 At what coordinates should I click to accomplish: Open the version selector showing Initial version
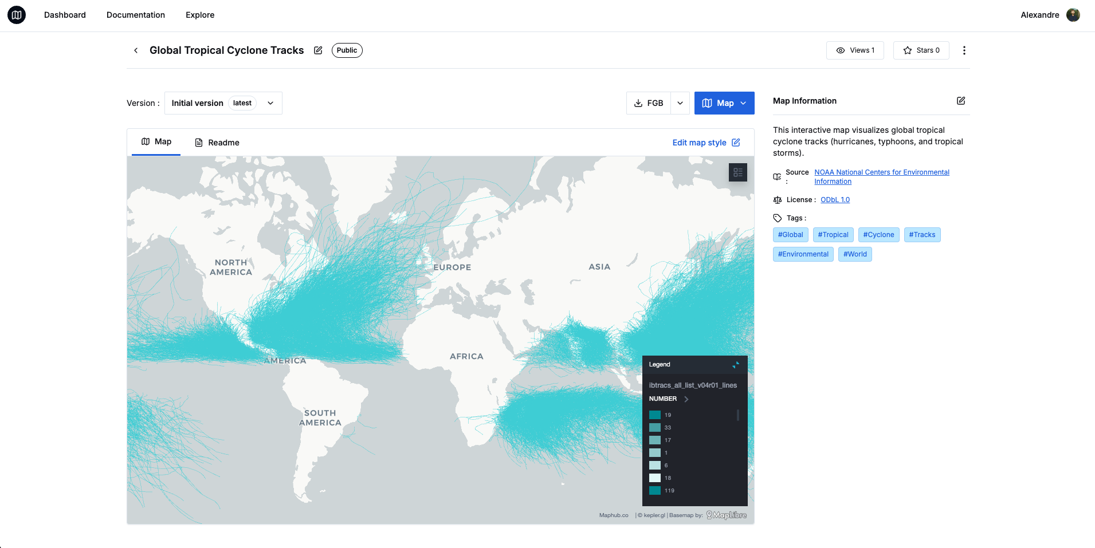223,103
